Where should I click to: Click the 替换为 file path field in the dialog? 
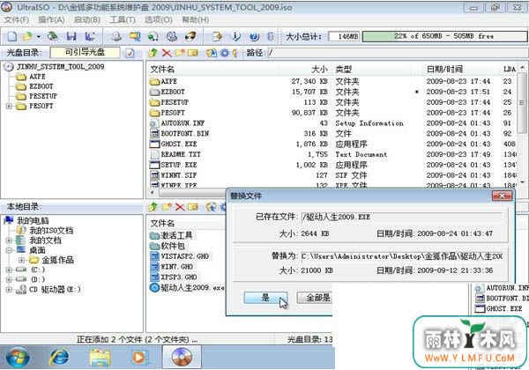tap(402, 256)
